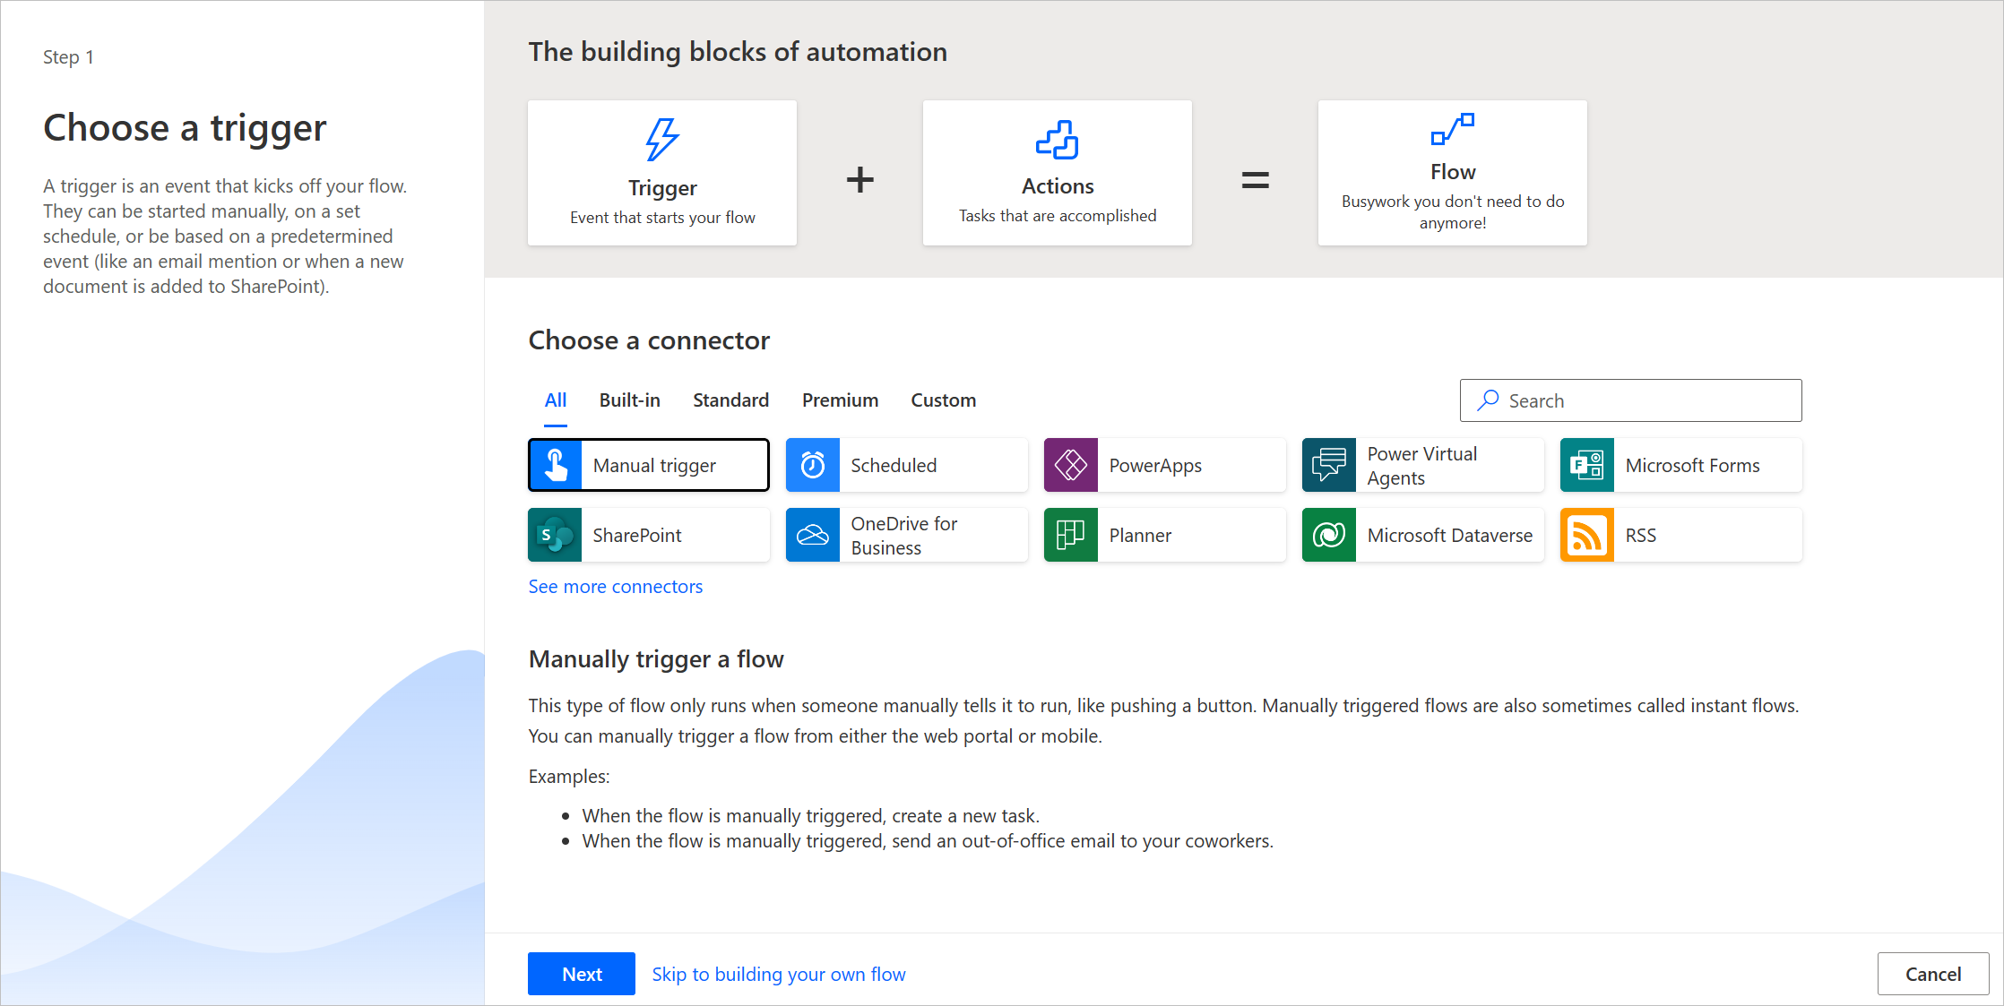Viewport: 2004px width, 1006px height.
Task: Select the Manual trigger connector icon
Action: coord(554,465)
